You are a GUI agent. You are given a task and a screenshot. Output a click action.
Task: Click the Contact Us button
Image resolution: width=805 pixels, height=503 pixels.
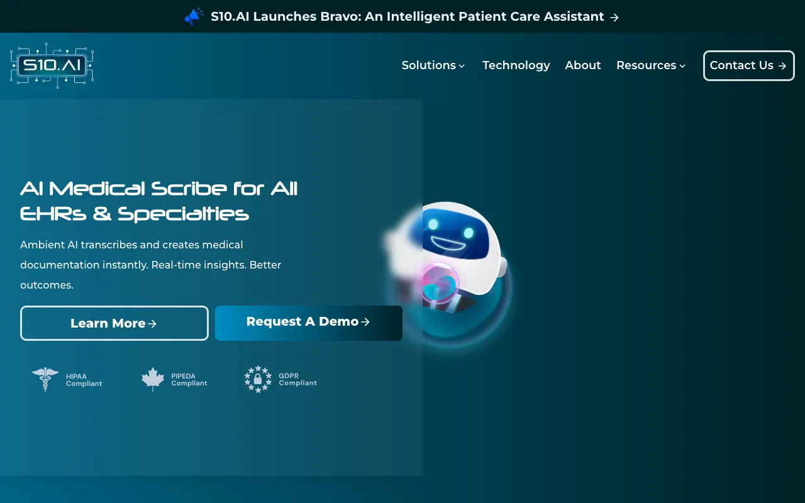point(748,65)
